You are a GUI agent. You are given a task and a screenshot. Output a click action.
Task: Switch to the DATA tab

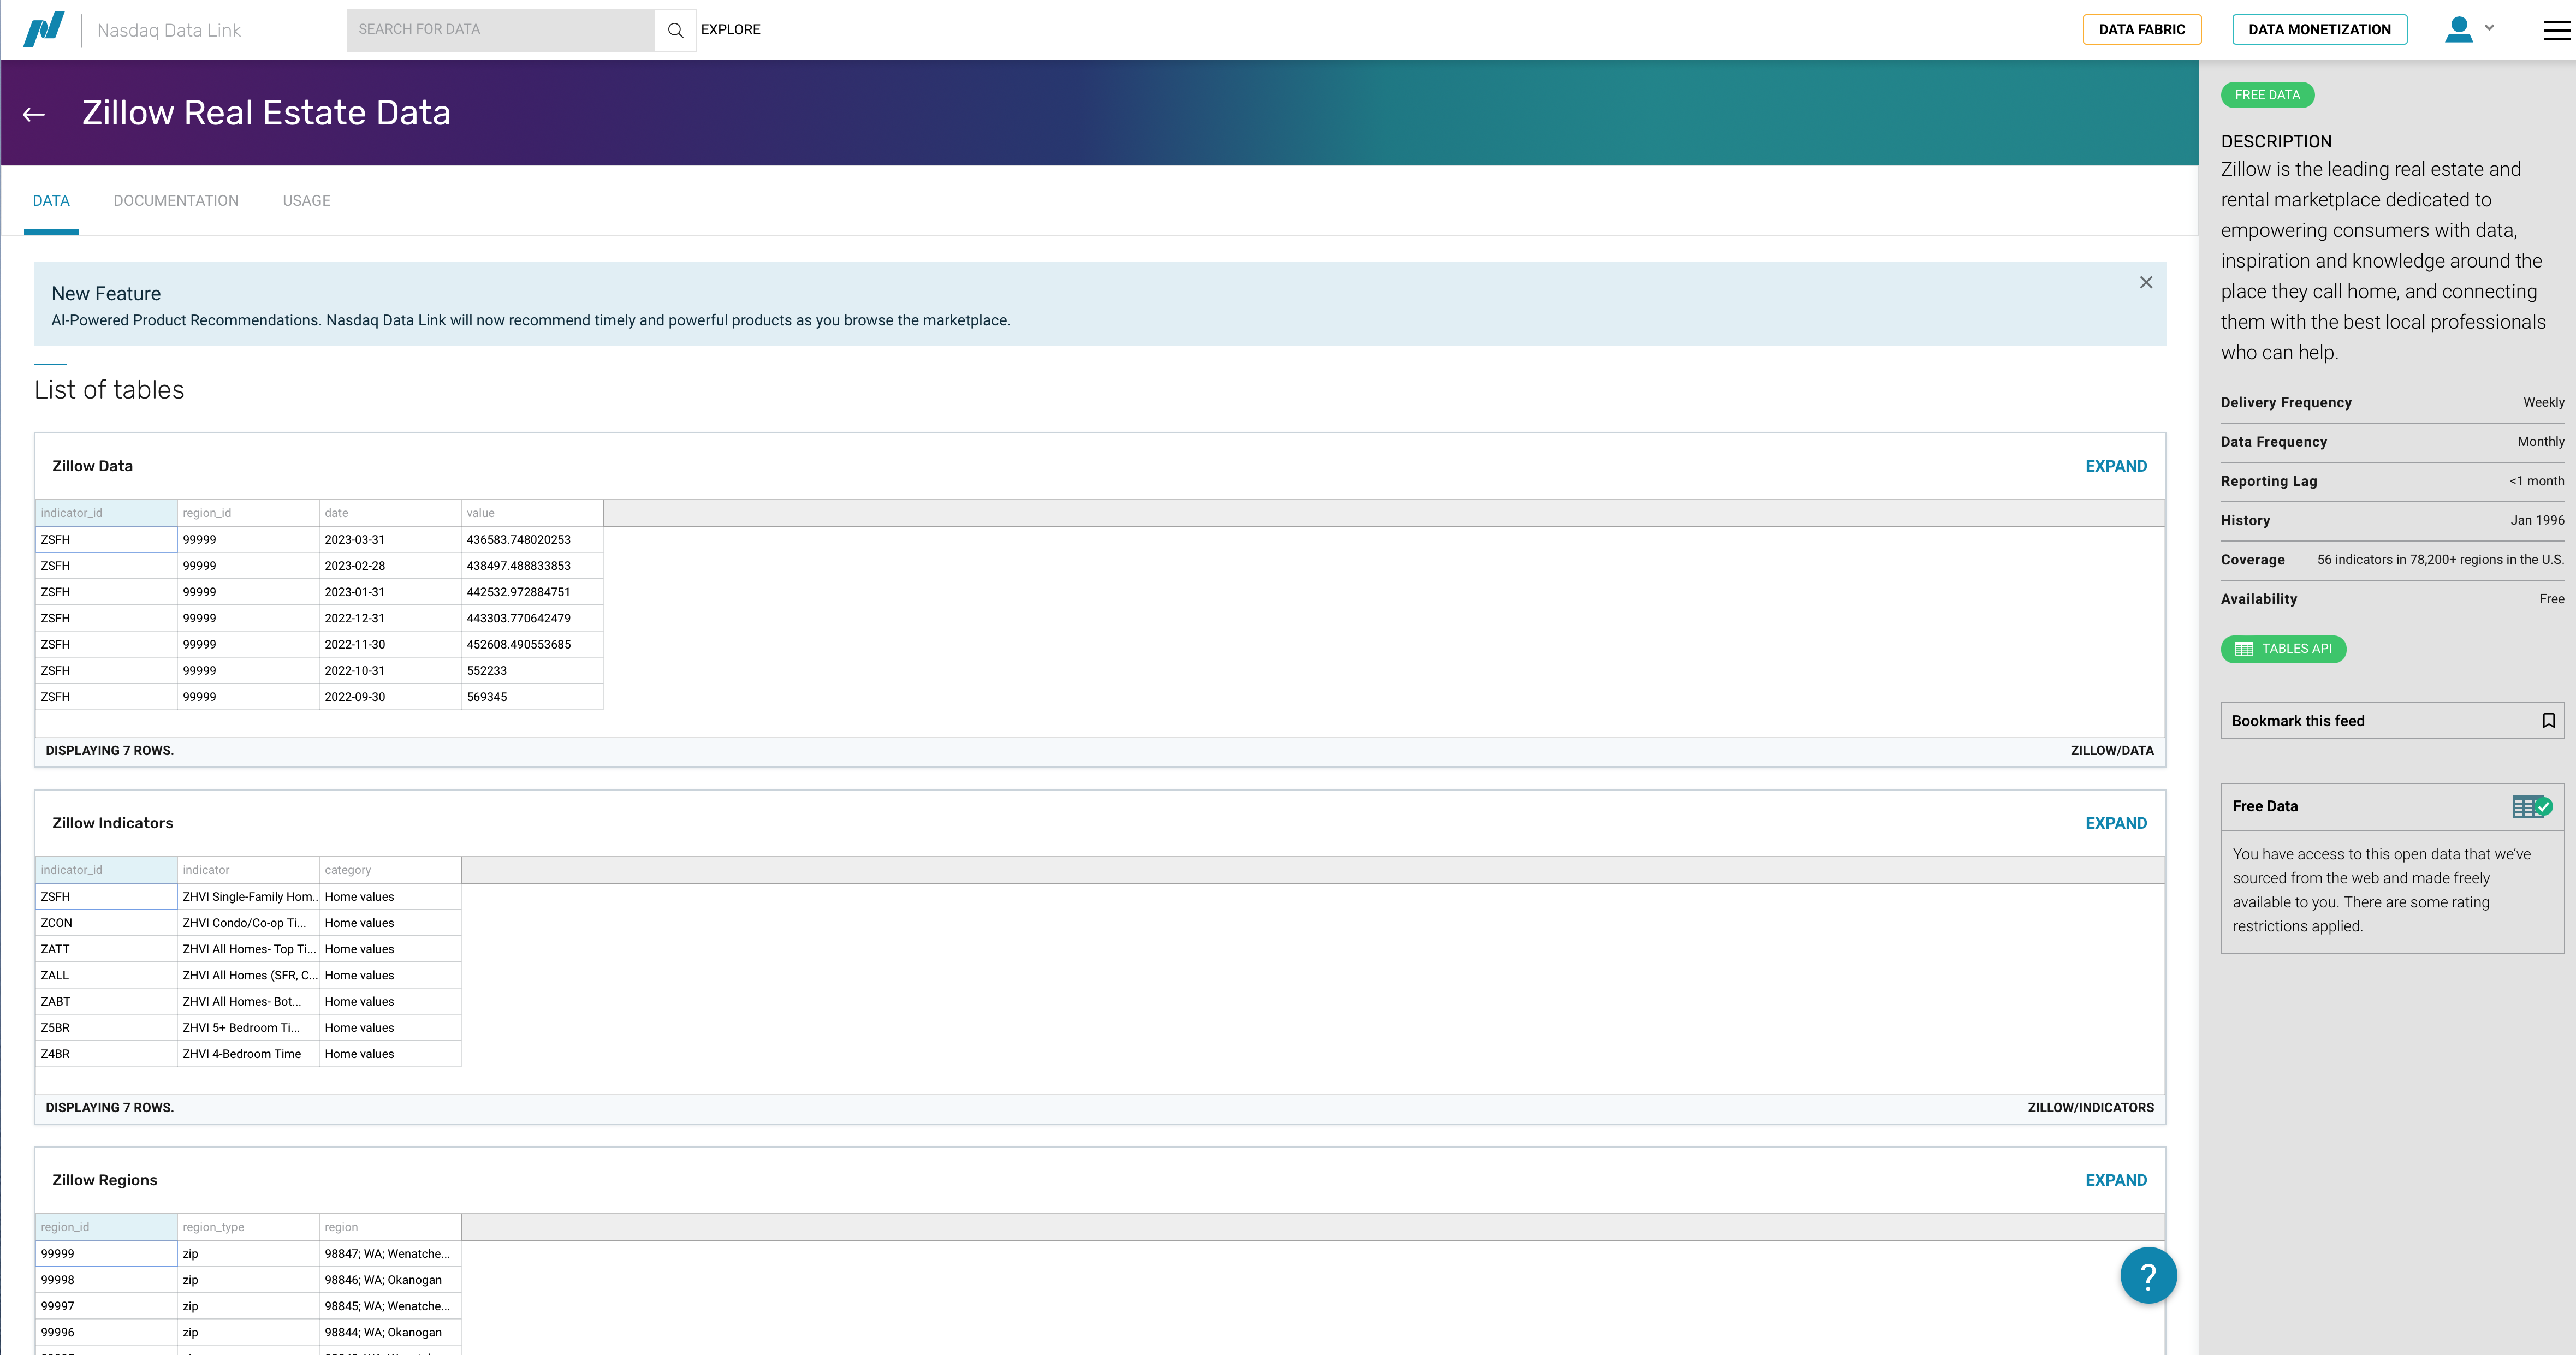pyautogui.click(x=51, y=201)
